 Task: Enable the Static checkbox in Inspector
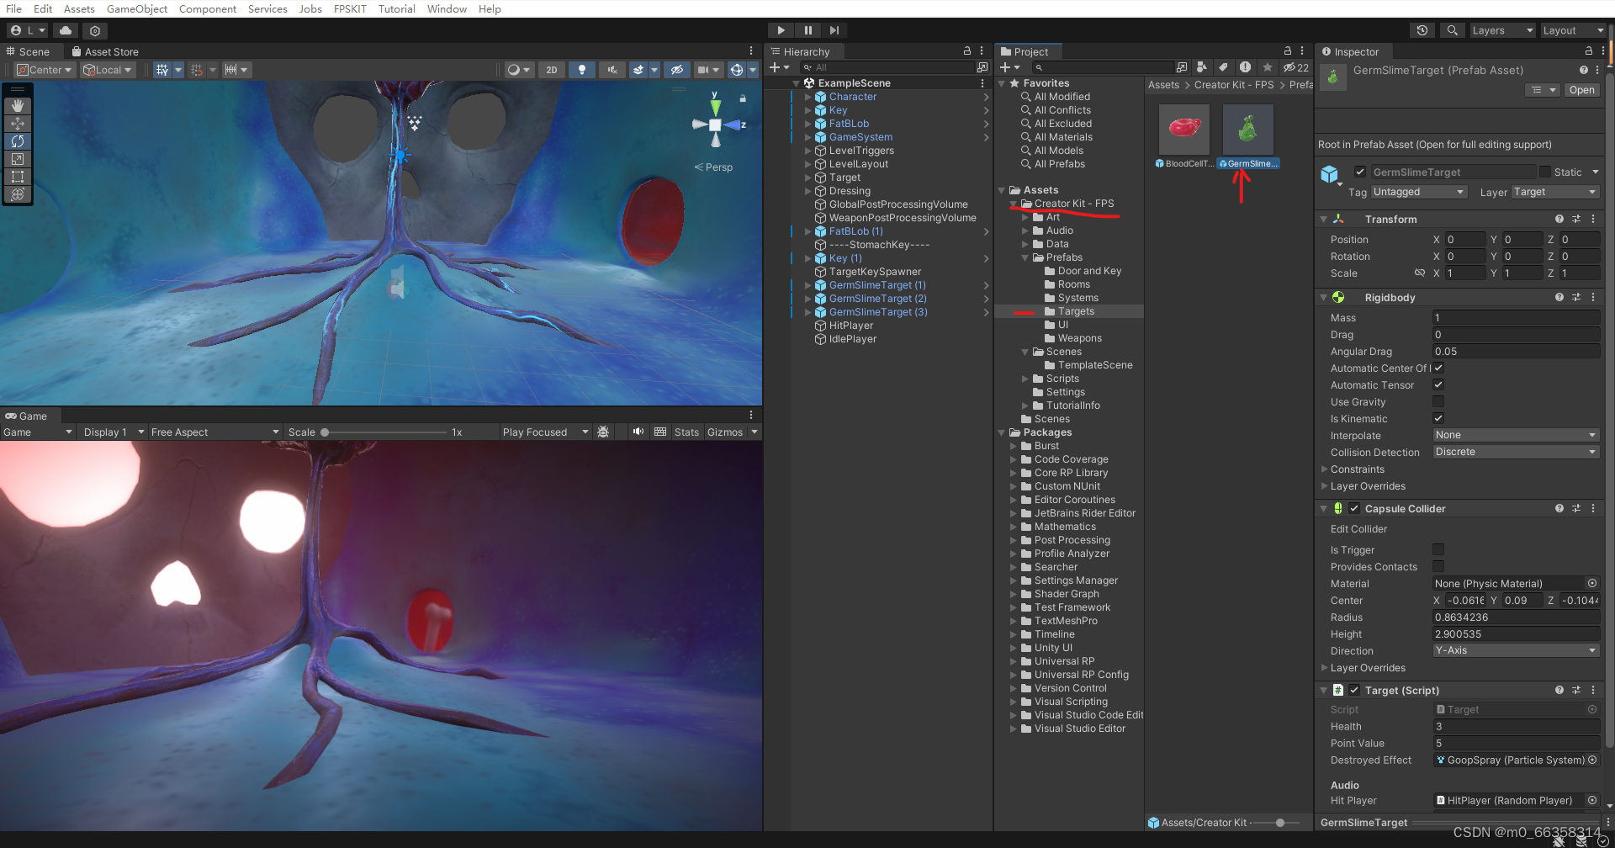click(x=1544, y=172)
